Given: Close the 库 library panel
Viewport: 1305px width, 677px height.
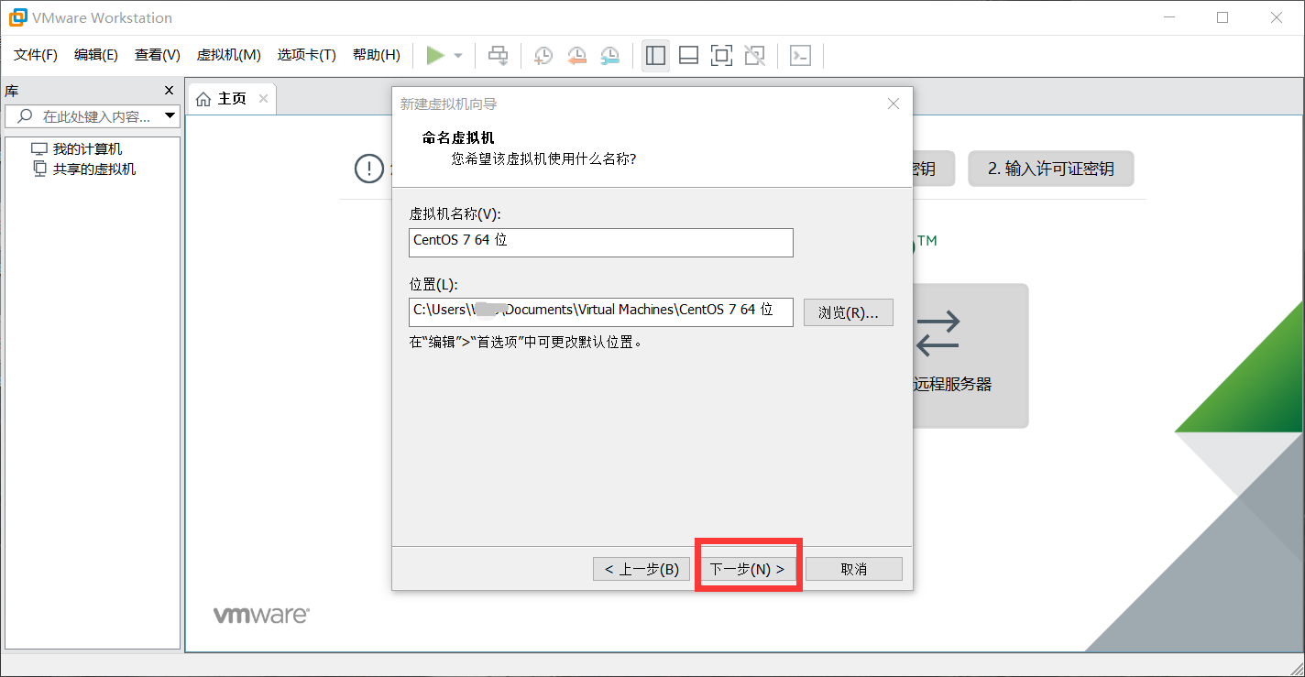Looking at the screenshot, I should point(169,90).
